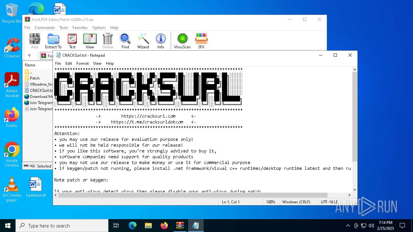Click the https://cracksurl.com text line
413x232 pixels.
(148, 116)
